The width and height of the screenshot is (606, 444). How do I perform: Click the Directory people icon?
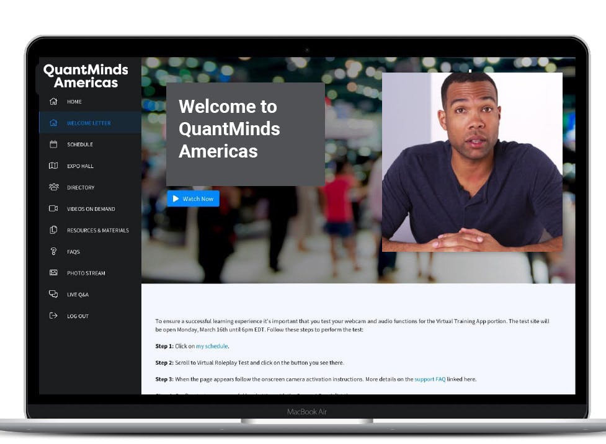[54, 187]
